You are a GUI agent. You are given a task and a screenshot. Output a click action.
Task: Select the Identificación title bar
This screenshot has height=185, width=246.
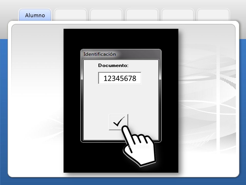[121, 54]
